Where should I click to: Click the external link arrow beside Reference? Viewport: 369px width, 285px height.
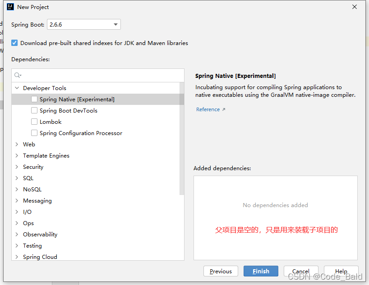tap(224, 109)
